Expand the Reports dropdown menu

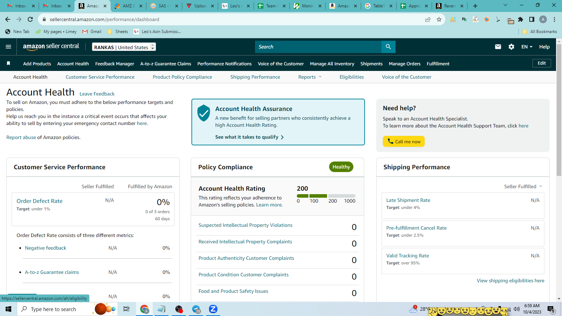pyautogui.click(x=310, y=77)
